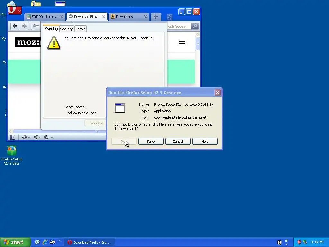Click the 3:45 PM system clock
This screenshot has height=247, width=329.
pos(317,242)
